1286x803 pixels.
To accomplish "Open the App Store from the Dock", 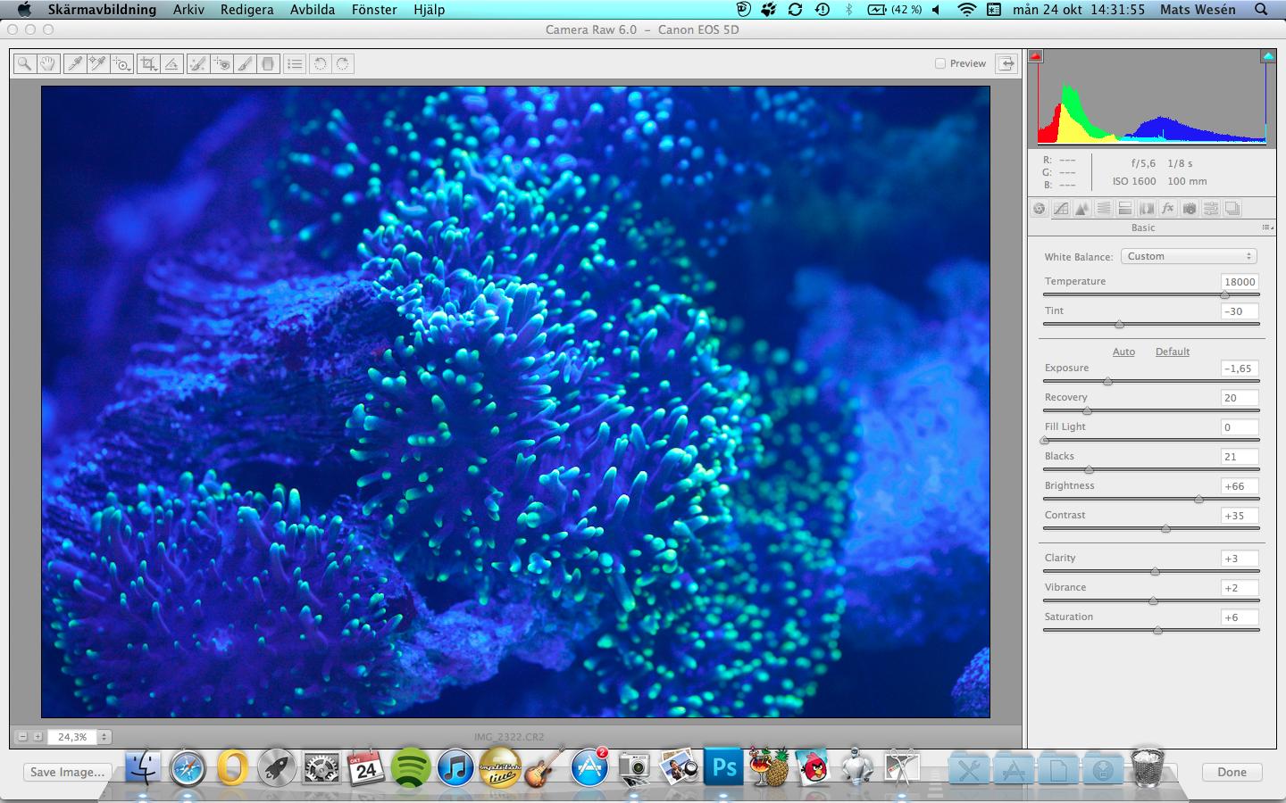I will 589,767.
